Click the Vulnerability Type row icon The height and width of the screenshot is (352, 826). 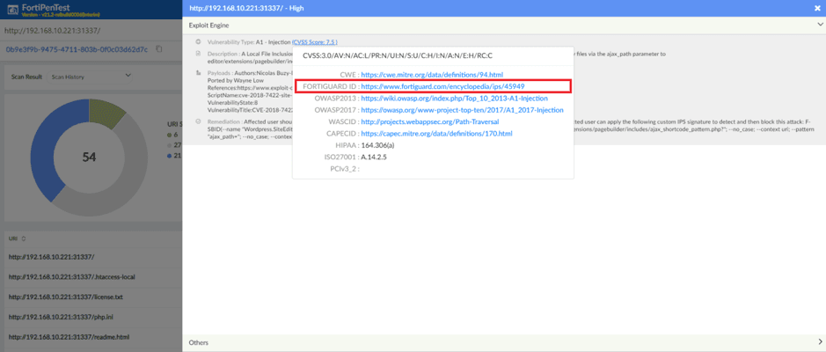point(198,41)
